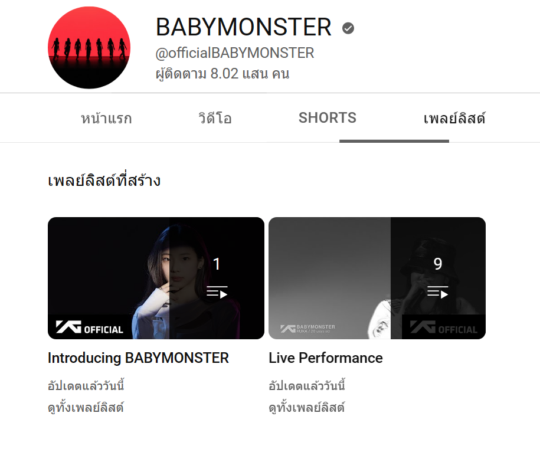
Task: Click YG OFFICIAL logo on Live Performance thumbnail
Action: point(444,327)
